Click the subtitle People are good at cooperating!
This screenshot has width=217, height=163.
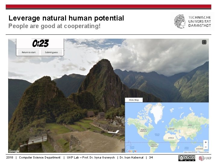point(54,26)
